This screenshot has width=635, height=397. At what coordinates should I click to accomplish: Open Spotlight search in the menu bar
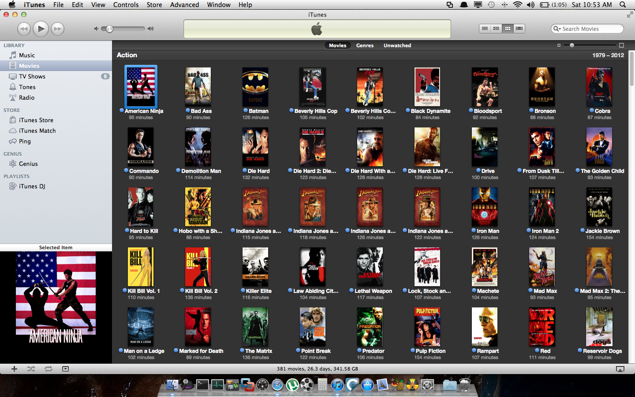pyautogui.click(x=623, y=4)
